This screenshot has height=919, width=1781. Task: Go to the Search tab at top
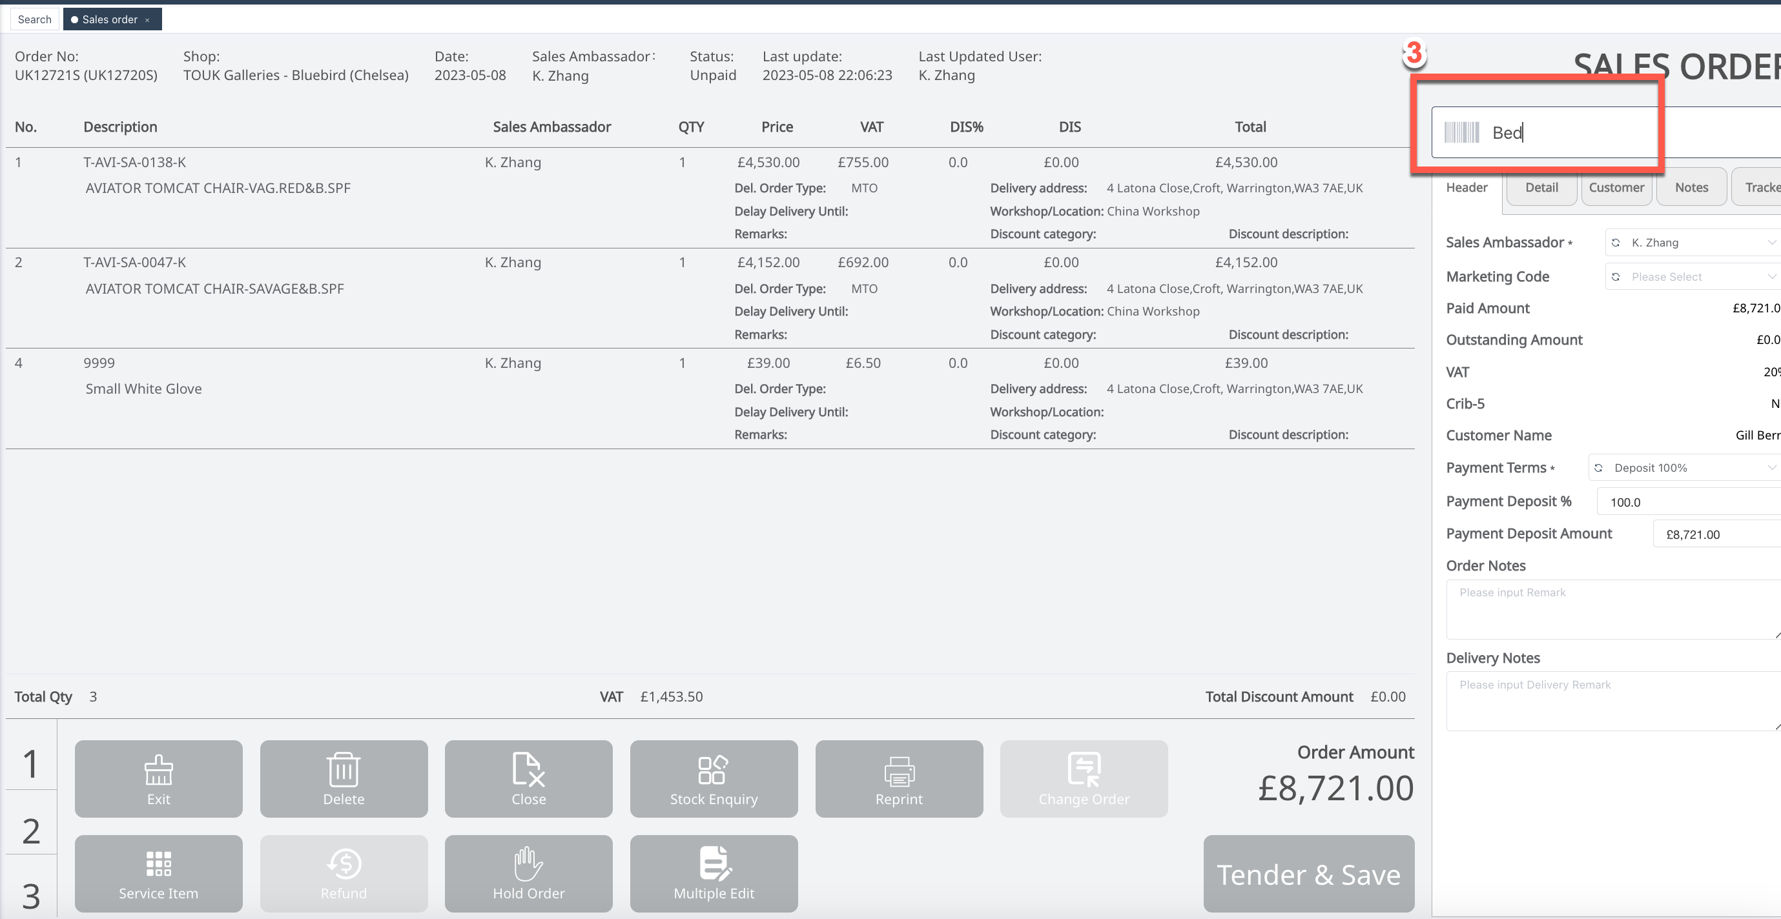tap(35, 19)
